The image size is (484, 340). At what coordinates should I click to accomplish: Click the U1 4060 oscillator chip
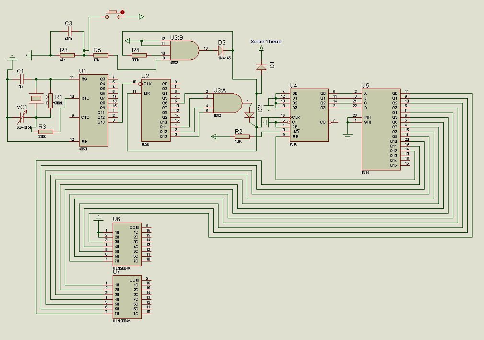tap(94, 110)
